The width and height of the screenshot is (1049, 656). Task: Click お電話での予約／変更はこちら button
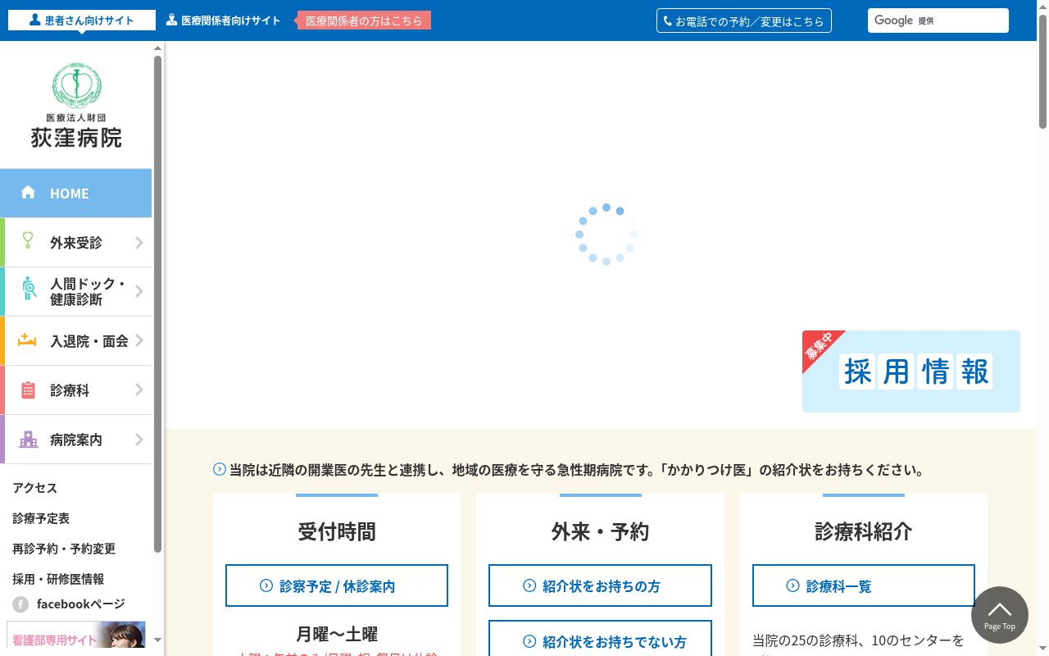click(x=744, y=20)
